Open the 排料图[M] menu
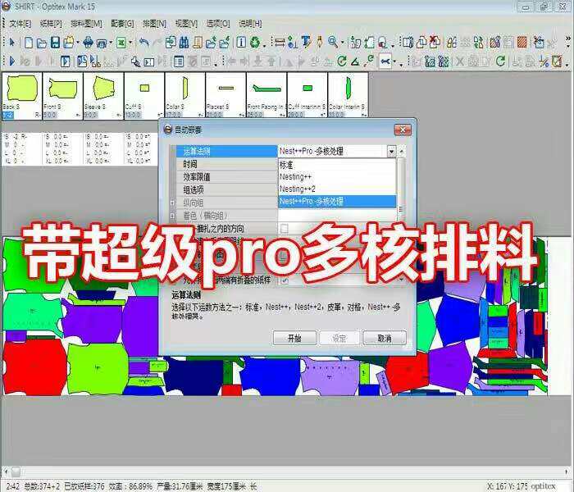Image resolution: width=574 pixels, height=492 pixels. tap(86, 24)
